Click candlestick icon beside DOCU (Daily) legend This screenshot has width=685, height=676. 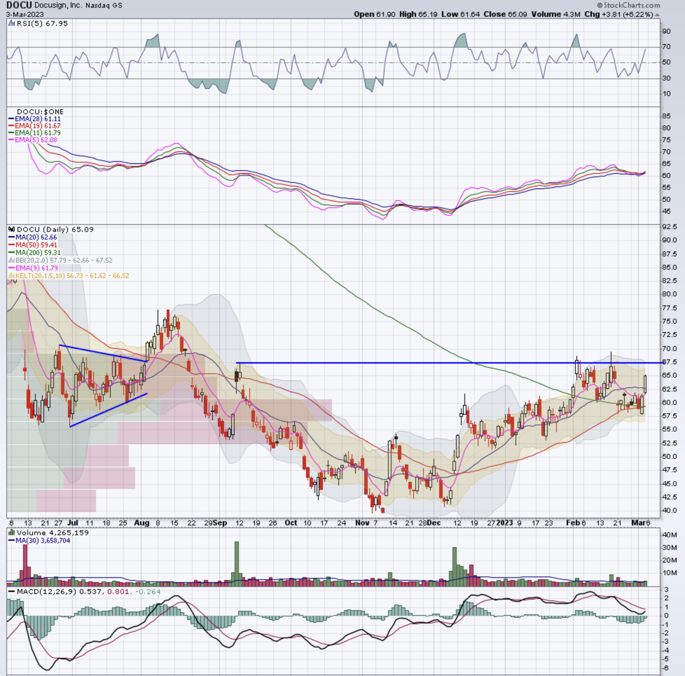(x=12, y=229)
